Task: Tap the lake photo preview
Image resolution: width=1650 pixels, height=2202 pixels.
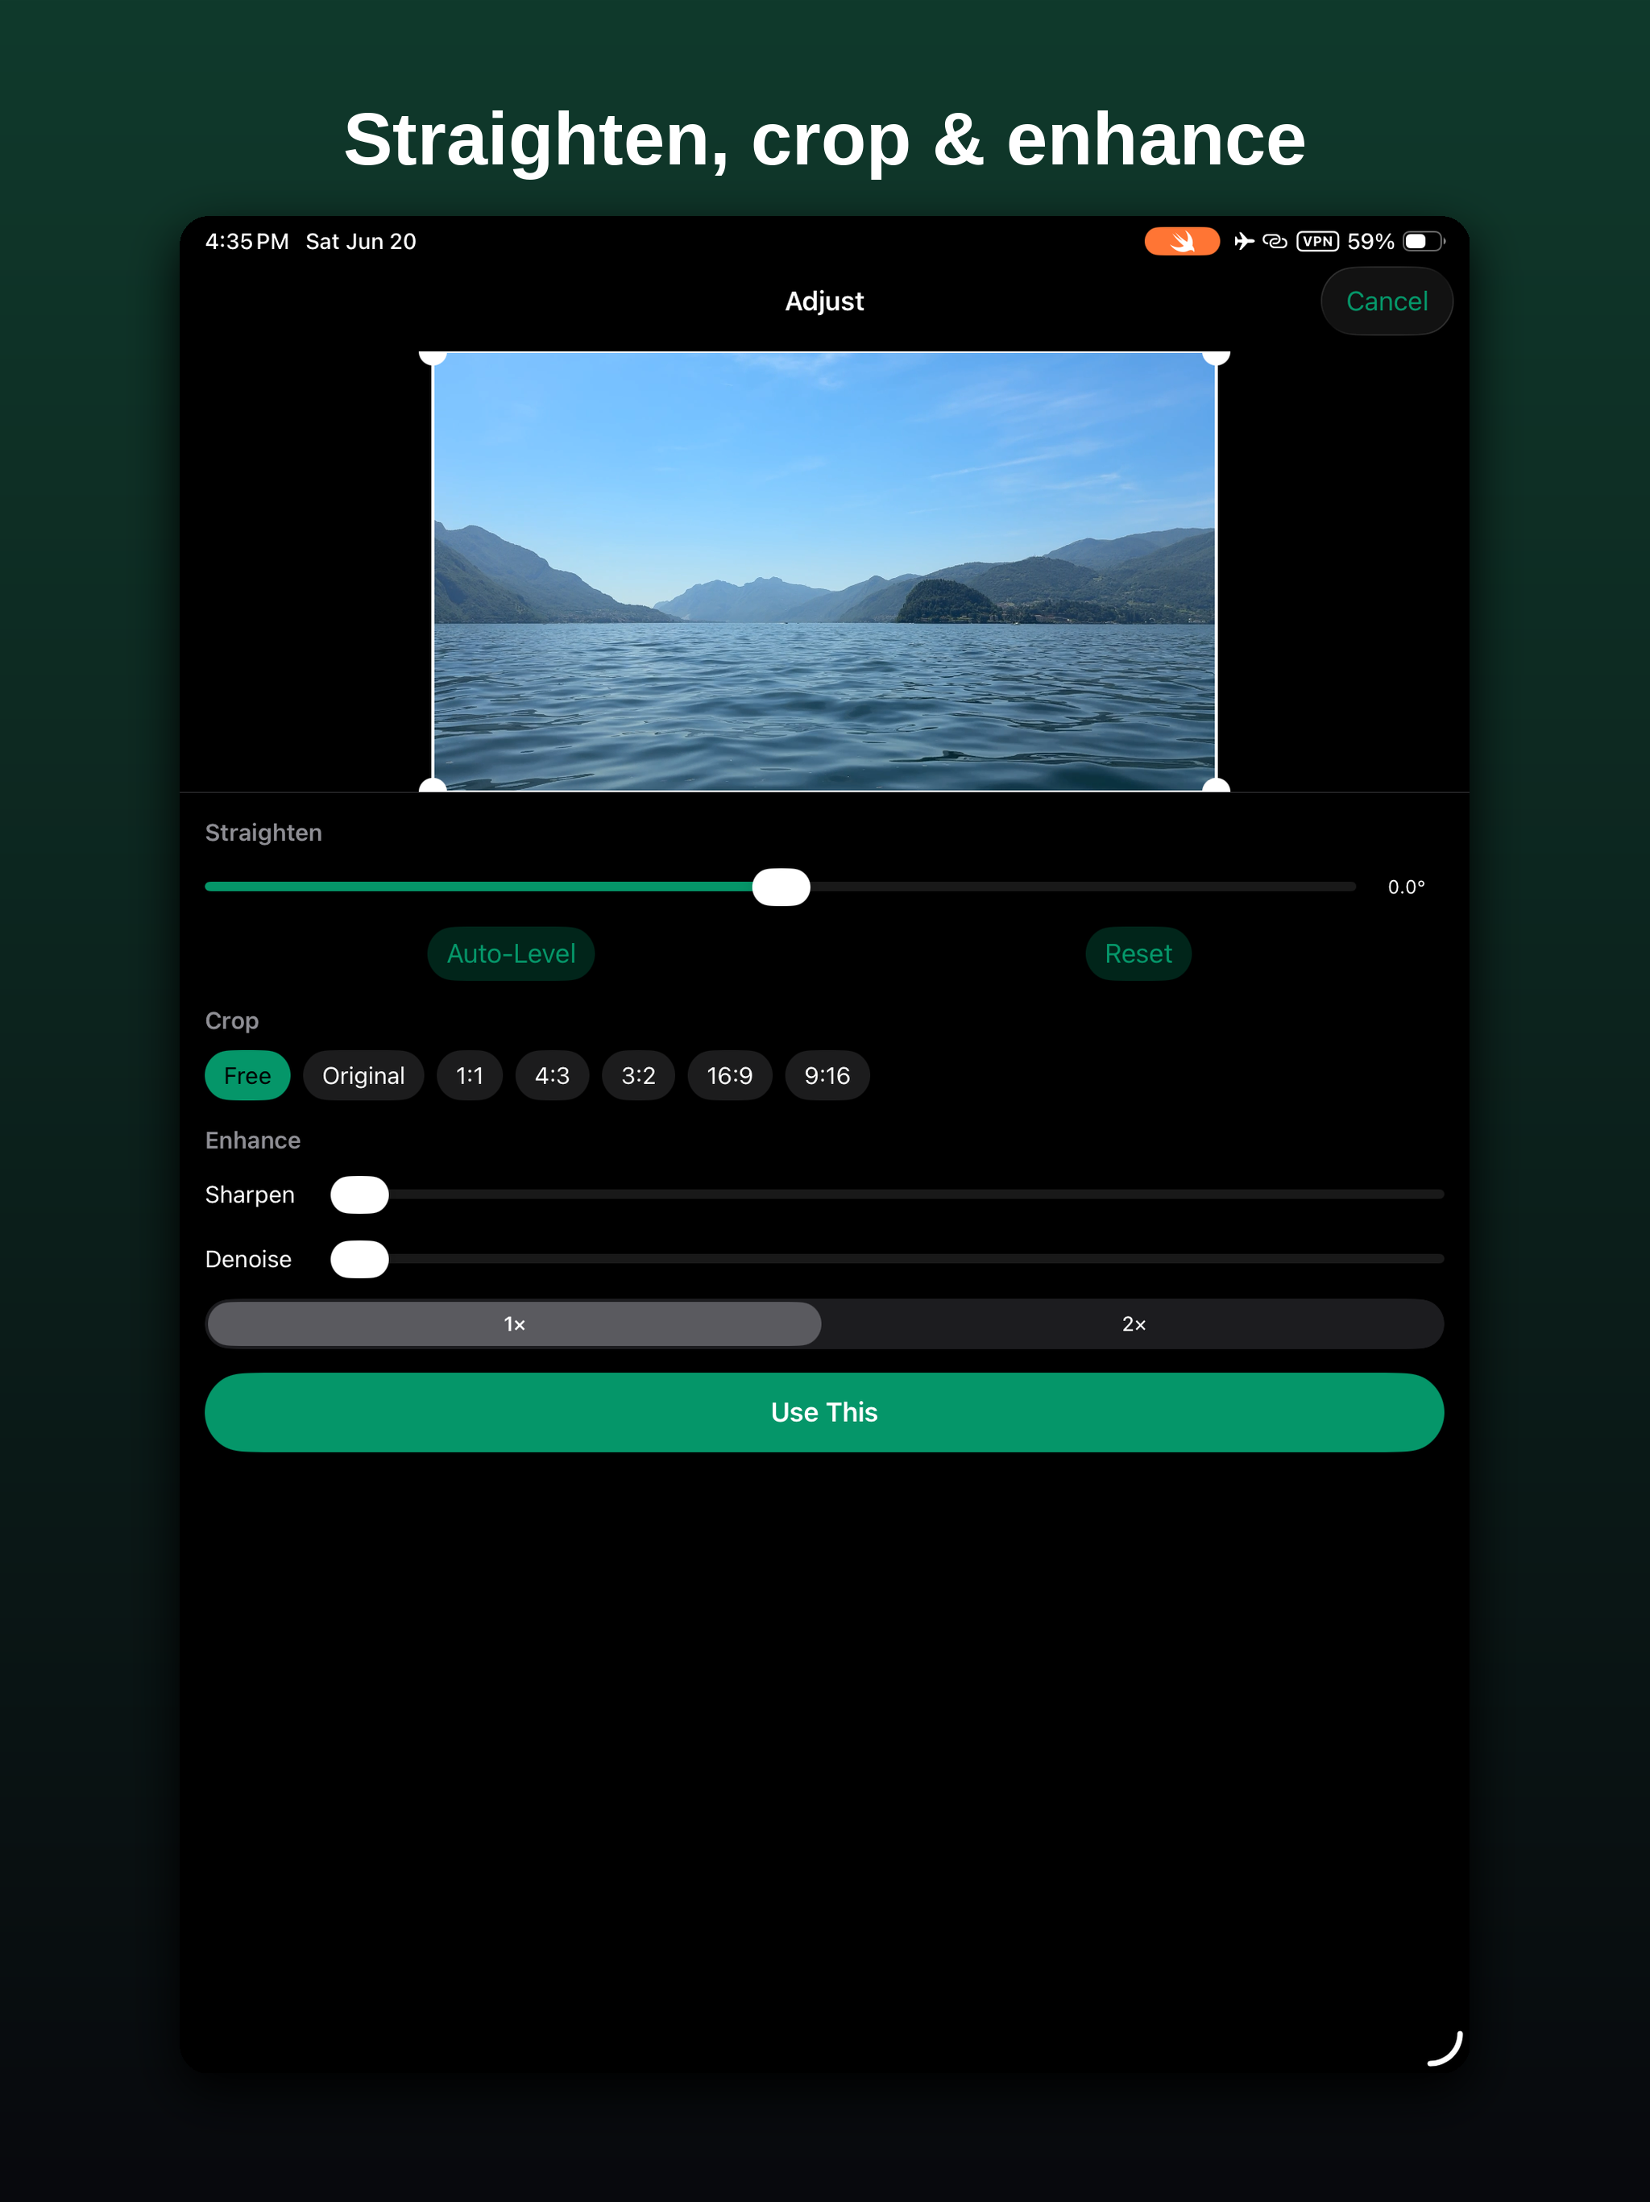Action: click(824, 571)
